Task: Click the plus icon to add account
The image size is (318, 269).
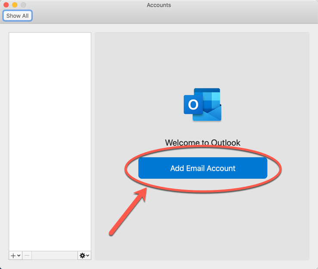Action: pos(13,255)
